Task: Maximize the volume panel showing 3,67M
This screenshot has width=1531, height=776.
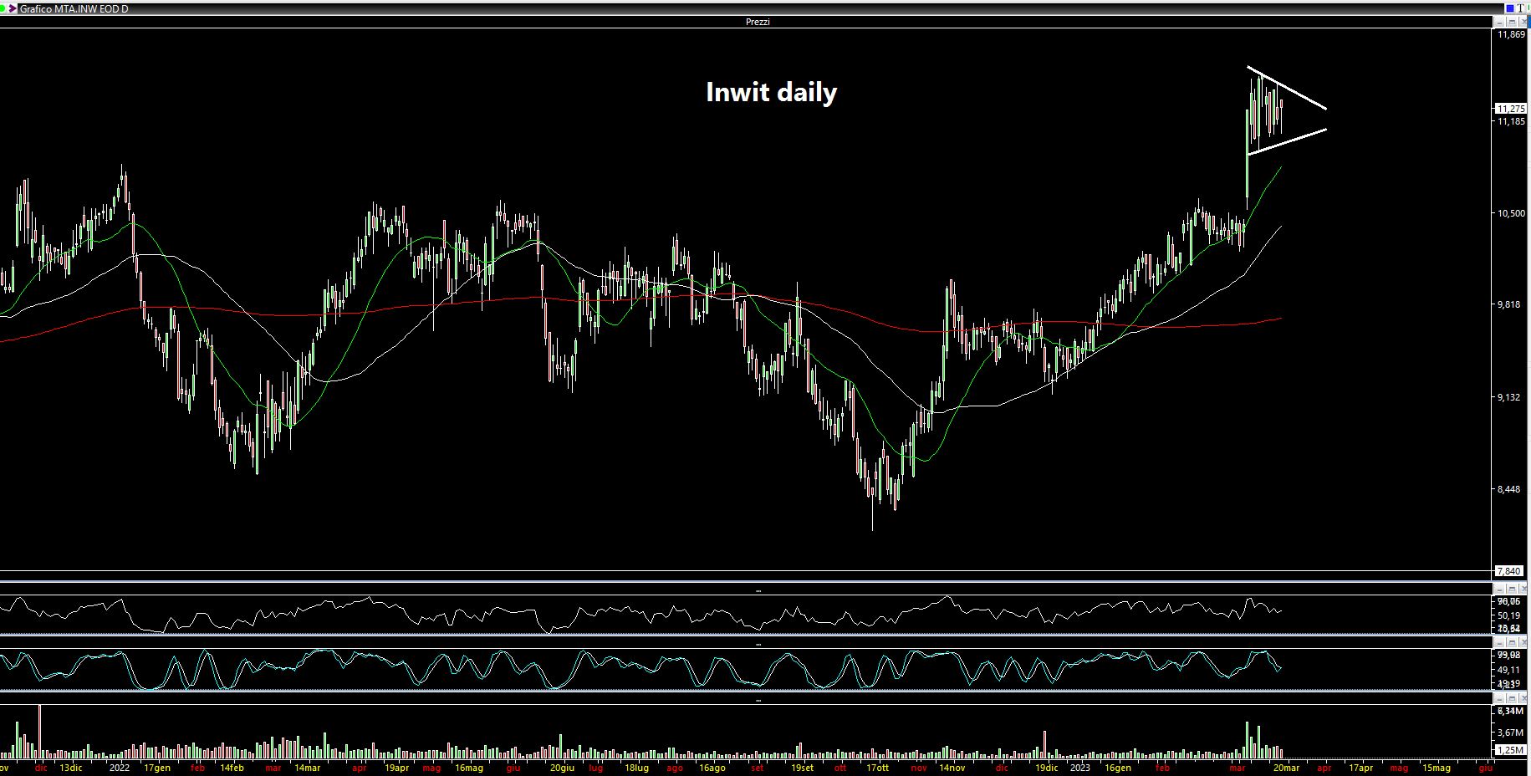Action: [1512, 698]
